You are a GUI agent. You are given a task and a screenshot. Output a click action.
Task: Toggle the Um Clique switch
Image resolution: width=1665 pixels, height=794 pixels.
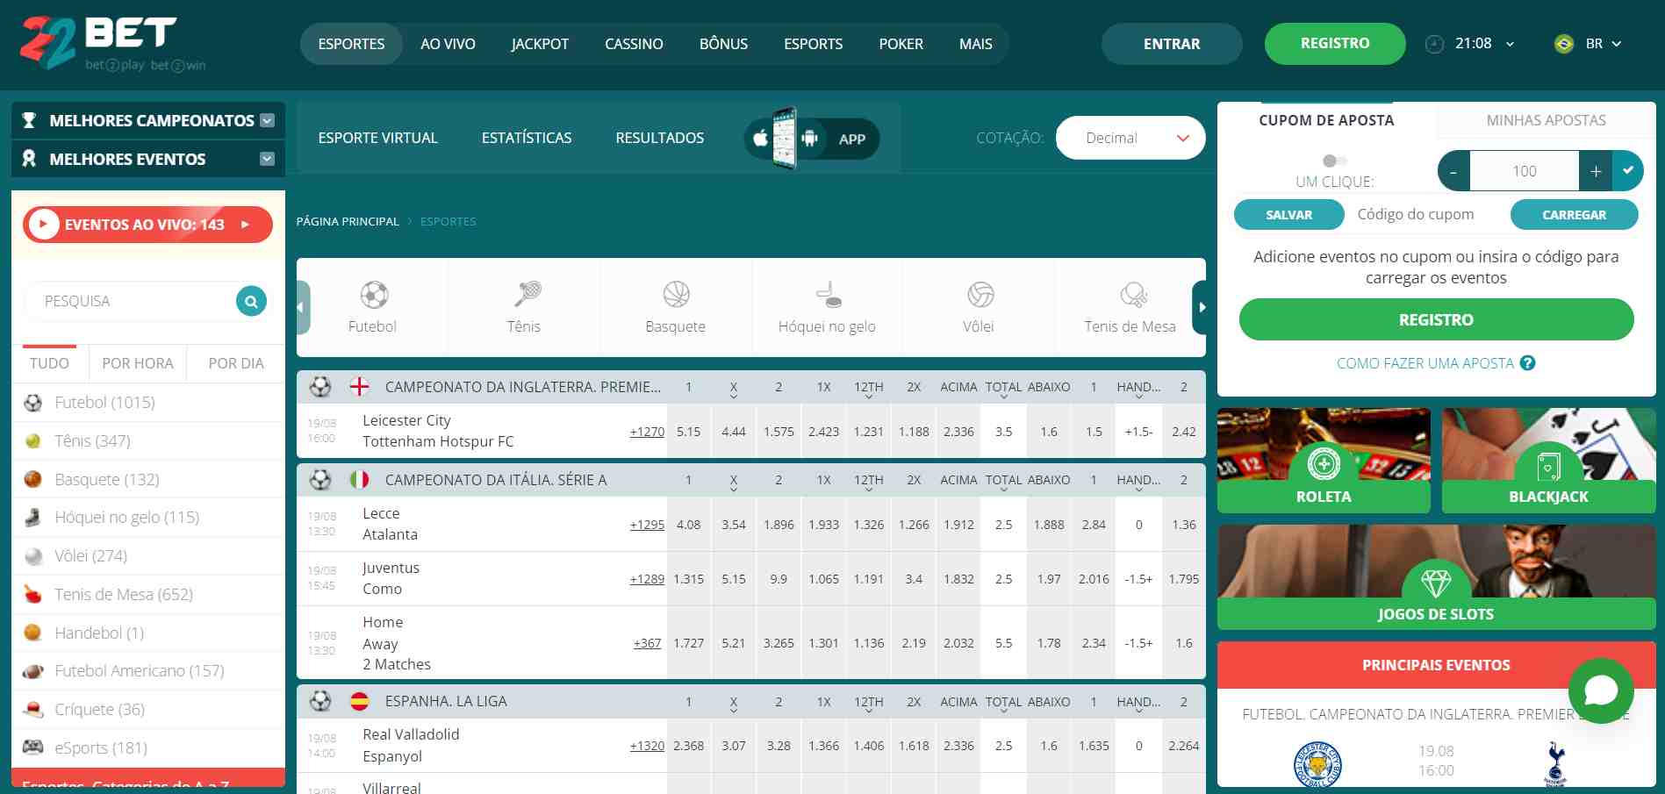pyautogui.click(x=1334, y=161)
